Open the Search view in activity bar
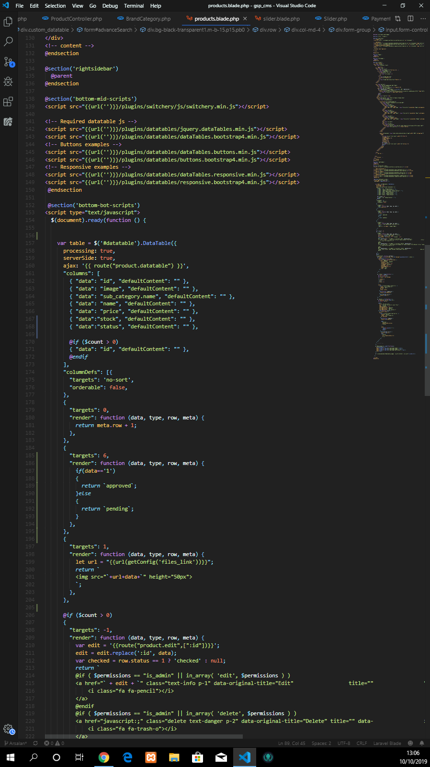Image resolution: width=430 pixels, height=767 pixels. (8, 42)
